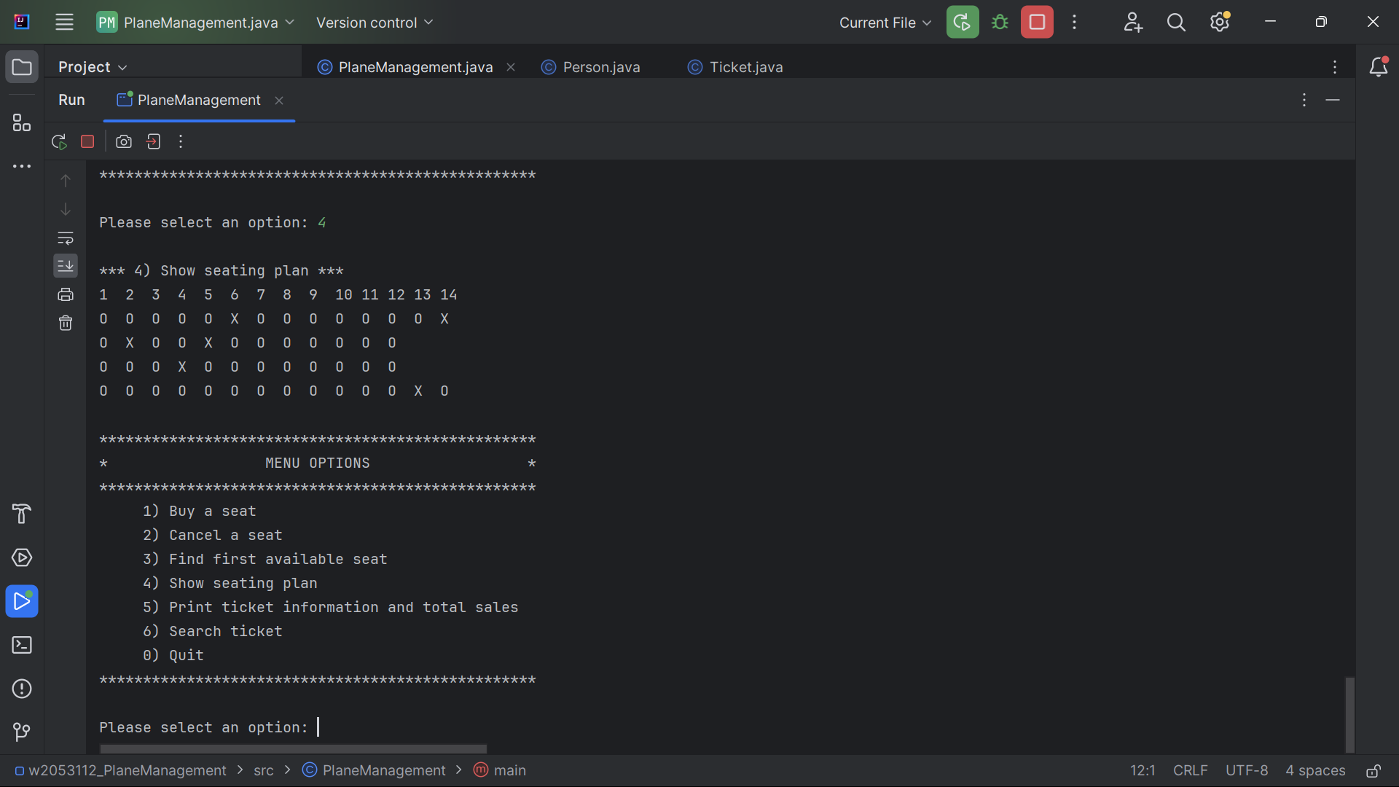Open the Version control dropdown
This screenshot has width=1399, height=787.
pos(374,23)
